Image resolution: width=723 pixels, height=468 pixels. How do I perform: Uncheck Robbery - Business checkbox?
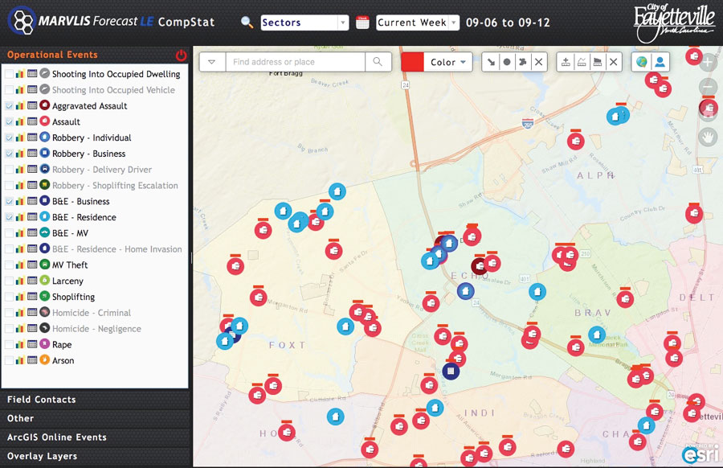[9, 154]
